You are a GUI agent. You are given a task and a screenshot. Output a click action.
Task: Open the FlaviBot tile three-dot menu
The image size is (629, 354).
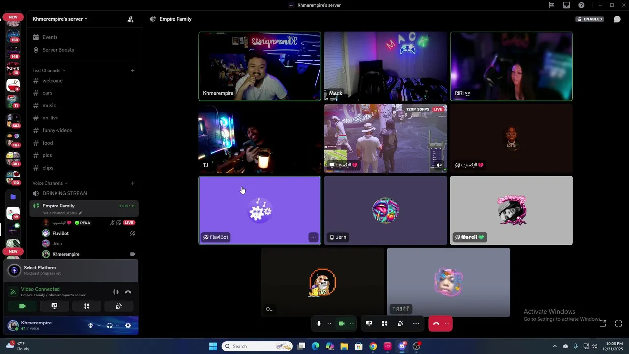click(313, 237)
